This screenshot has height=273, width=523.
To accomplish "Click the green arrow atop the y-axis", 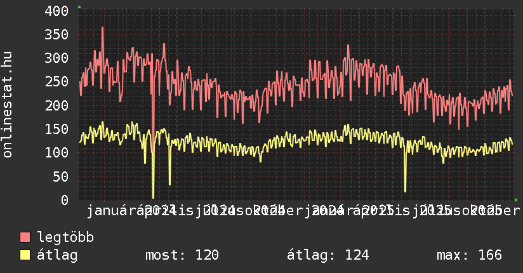I will pyautogui.click(x=79, y=6).
